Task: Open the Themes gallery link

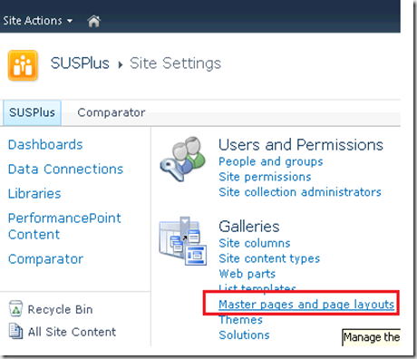Action: [241, 320]
